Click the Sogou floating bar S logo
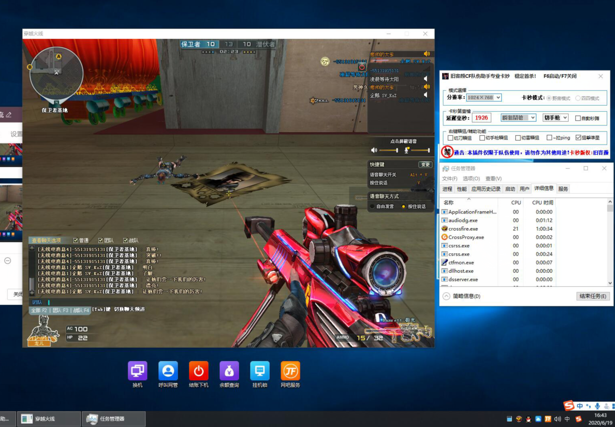Image resolution: width=615 pixels, height=427 pixels. [x=569, y=406]
